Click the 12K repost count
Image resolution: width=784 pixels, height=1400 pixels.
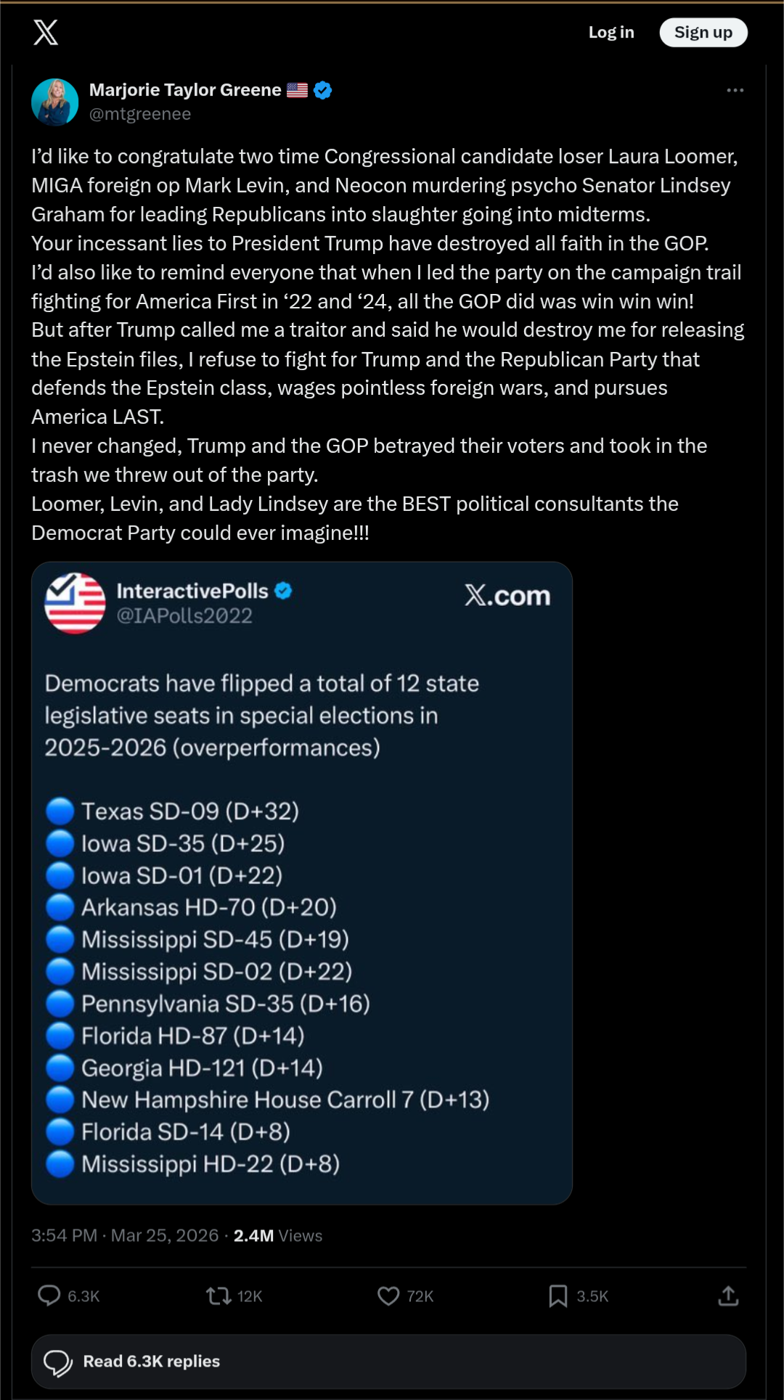coord(250,1296)
